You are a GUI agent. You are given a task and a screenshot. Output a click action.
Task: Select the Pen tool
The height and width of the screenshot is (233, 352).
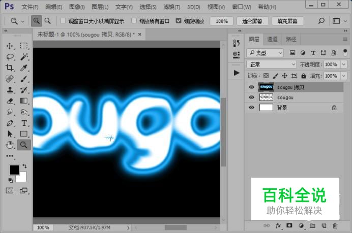click(x=10, y=123)
